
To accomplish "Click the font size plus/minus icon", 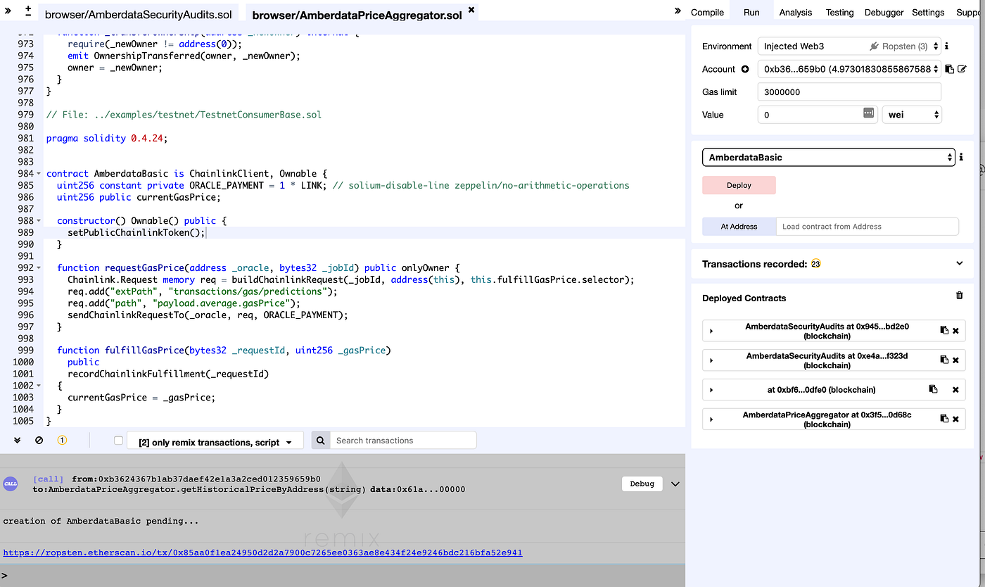I will click(x=27, y=11).
